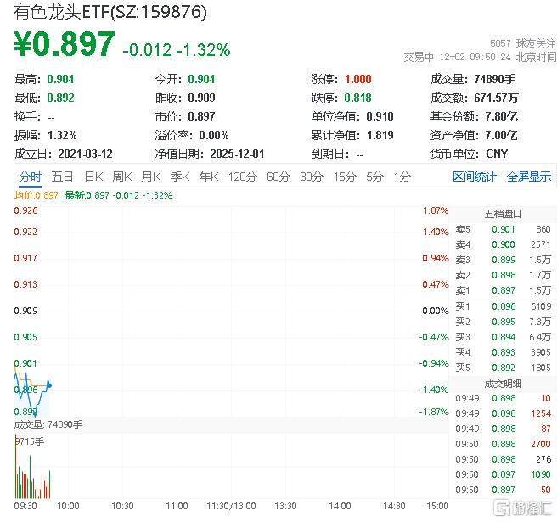Select the 分时 chart tab
The image size is (557, 522).
point(31,177)
